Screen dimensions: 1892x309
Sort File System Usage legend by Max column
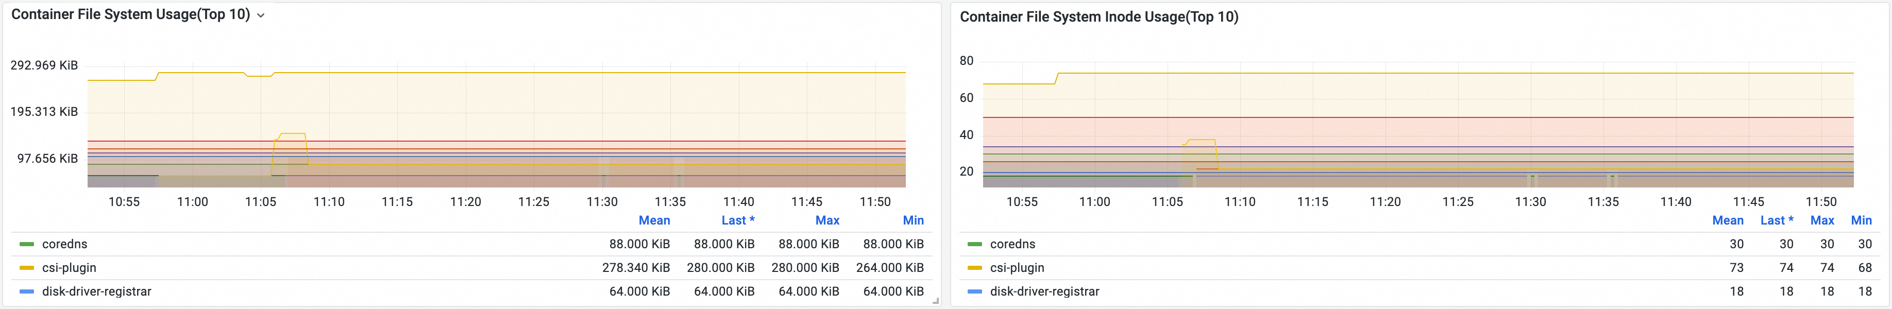coord(827,220)
